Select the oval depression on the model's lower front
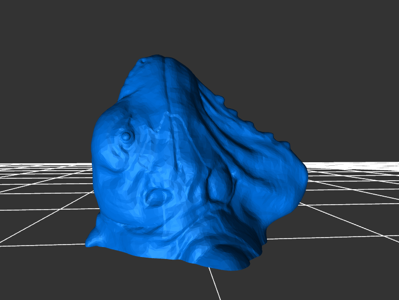The width and height of the screenshot is (399, 300). coord(155,198)
